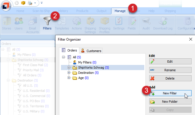Open the Help ribbon tab
This screenshot has height=115, width=195.
pos(151,11)
